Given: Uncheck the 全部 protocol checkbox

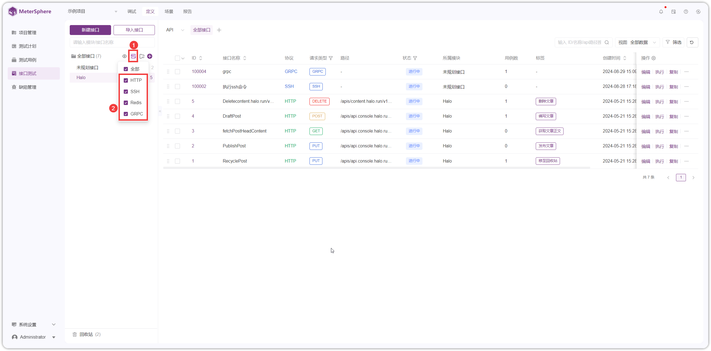Looking at the screenshot, I should tap(126, 69).
